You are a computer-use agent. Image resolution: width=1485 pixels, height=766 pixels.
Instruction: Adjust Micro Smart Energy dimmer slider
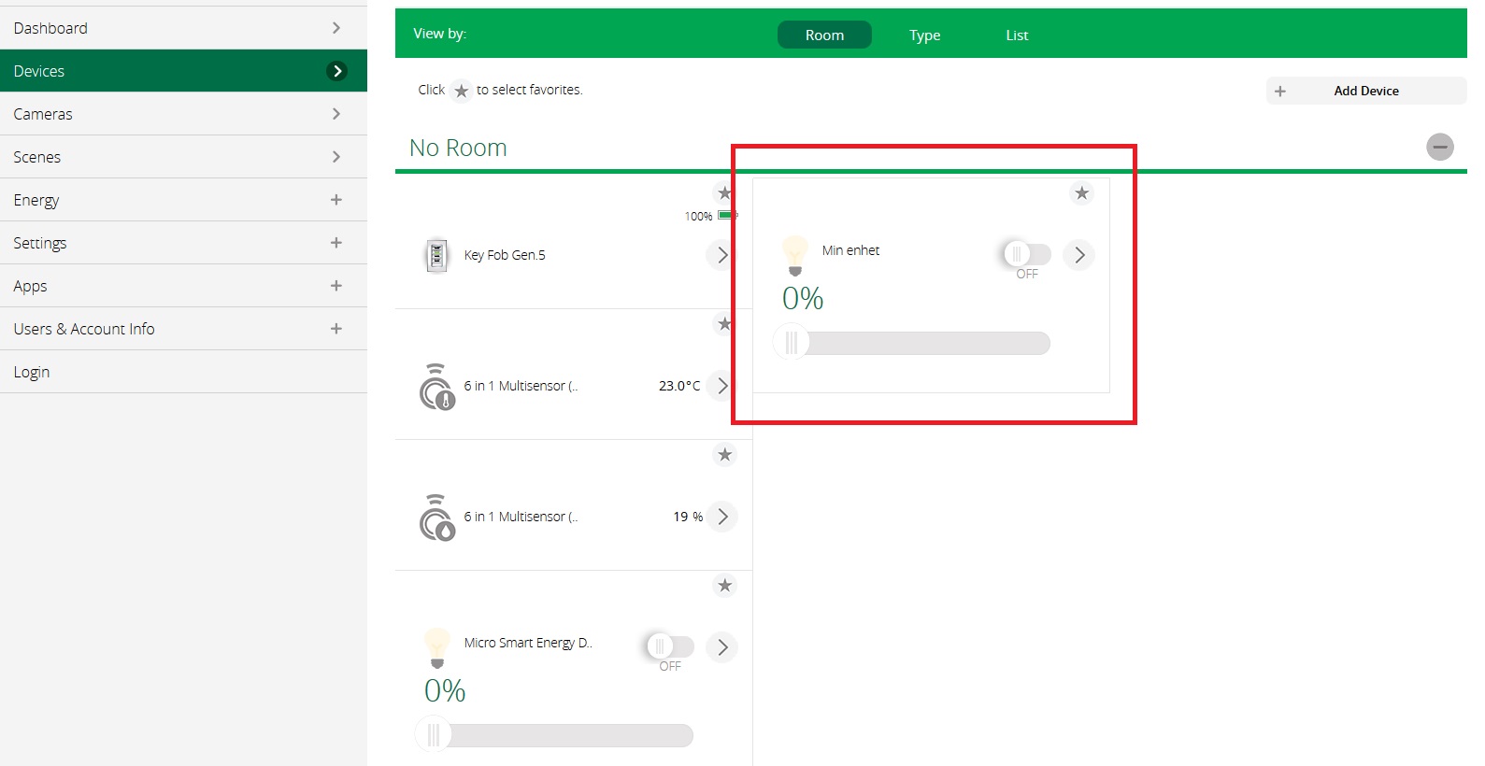(x=555, y=735)
